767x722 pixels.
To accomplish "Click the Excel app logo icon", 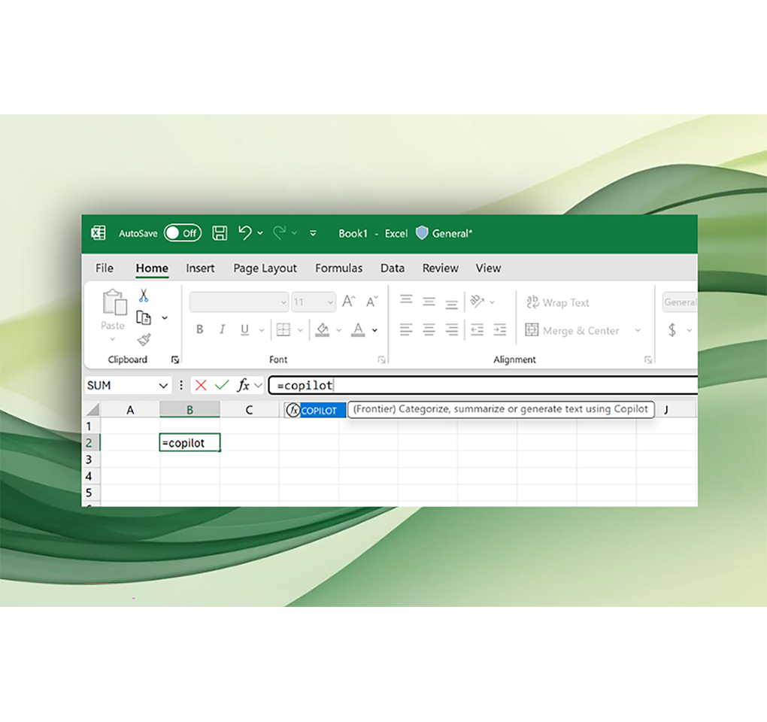I will 99,233.
